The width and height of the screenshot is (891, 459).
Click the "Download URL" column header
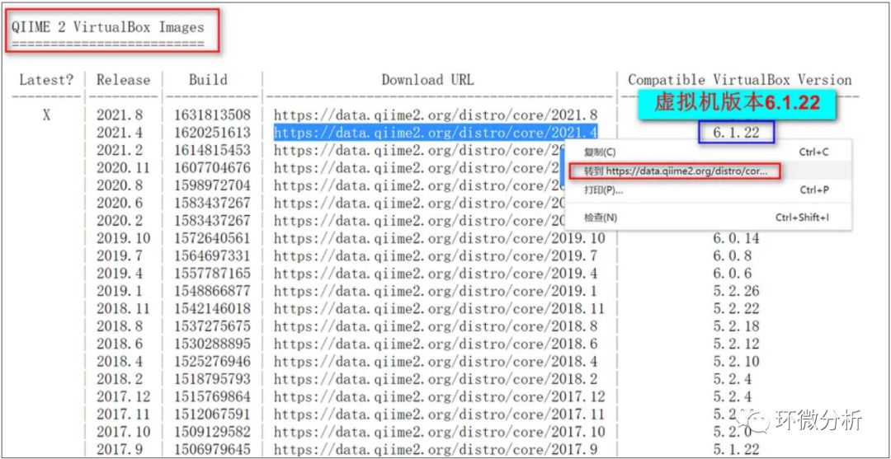click(427, 80)
